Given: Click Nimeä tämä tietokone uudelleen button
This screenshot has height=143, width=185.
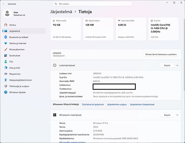Looking at the screenshot, I should [x=161, y=54].
